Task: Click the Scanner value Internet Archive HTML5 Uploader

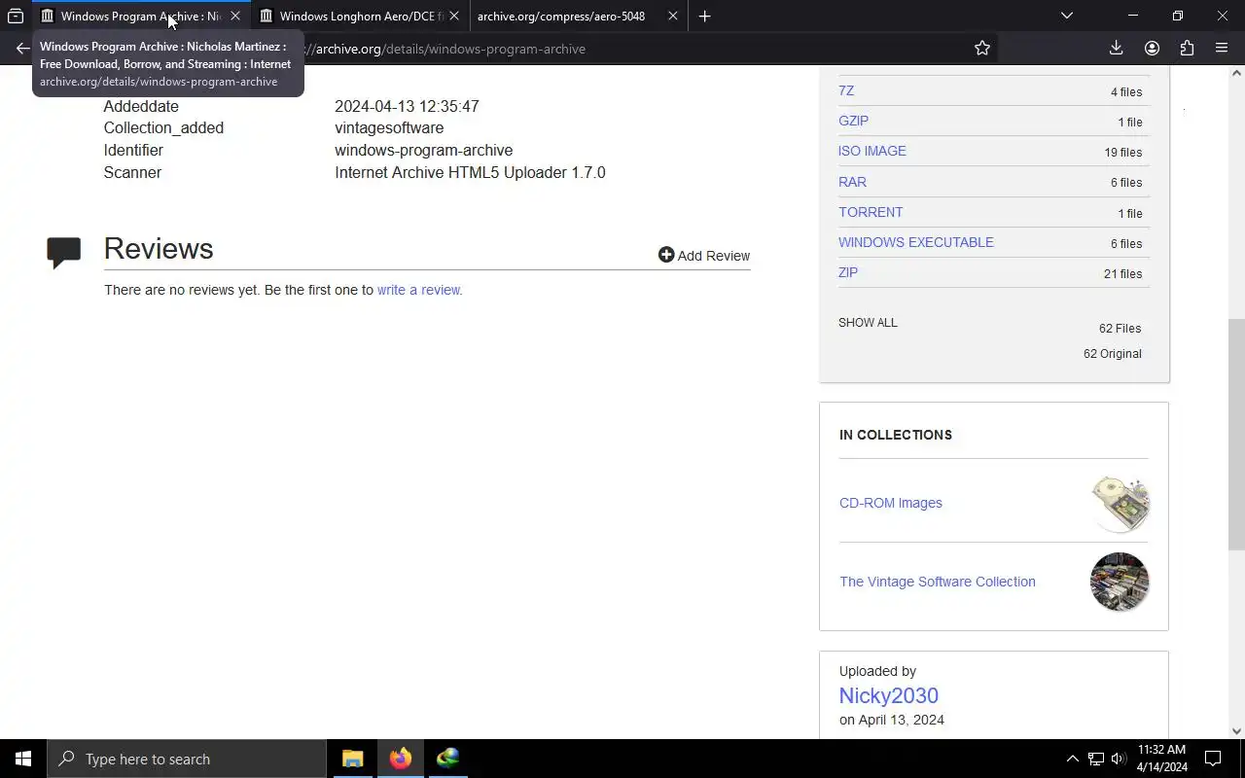Action: 470,172
